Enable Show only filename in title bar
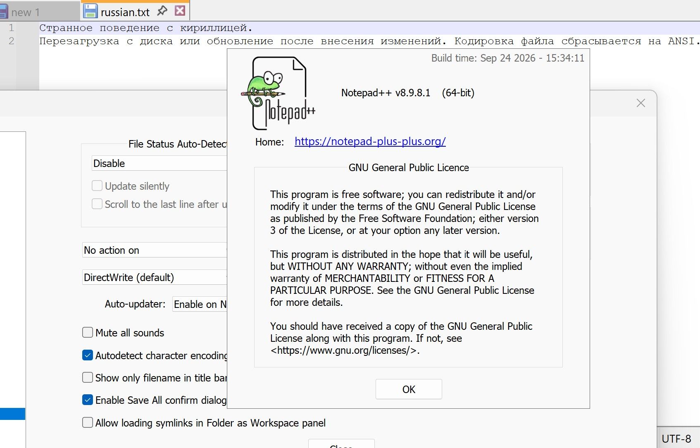This screenshot has height=448, width=700. pyautogui.click(x=88, y=378)
